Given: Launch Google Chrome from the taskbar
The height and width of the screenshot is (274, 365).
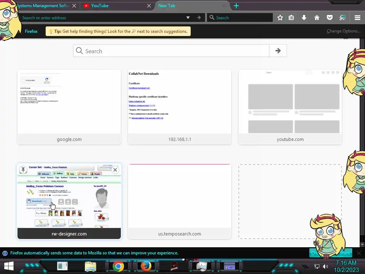Looking at the screenshot, I should (118, 266).
